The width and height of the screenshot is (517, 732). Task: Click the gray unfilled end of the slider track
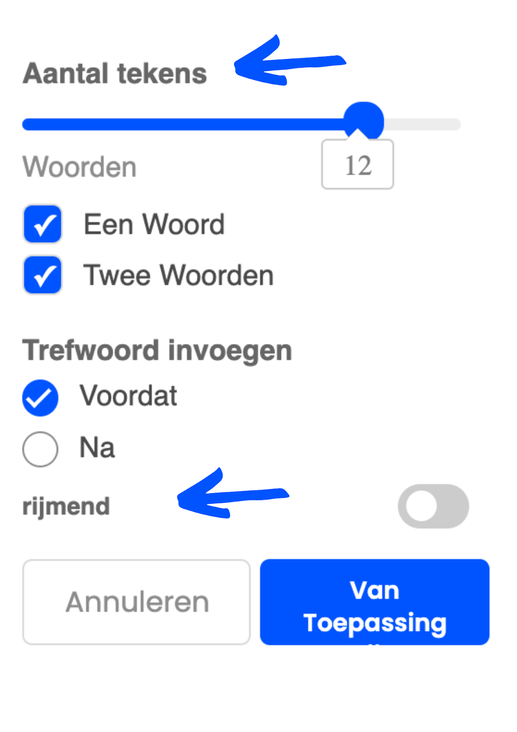[x=422, y=124]
